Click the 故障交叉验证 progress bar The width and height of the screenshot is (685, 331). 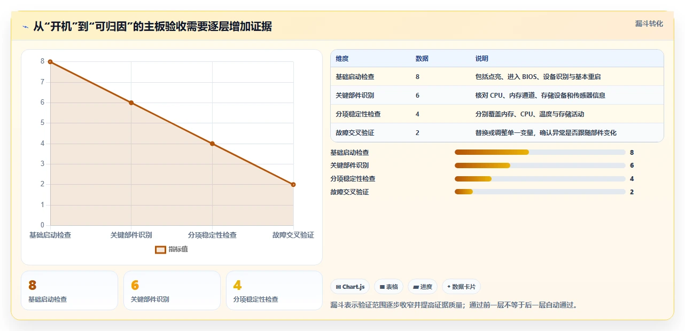point(540,192)
